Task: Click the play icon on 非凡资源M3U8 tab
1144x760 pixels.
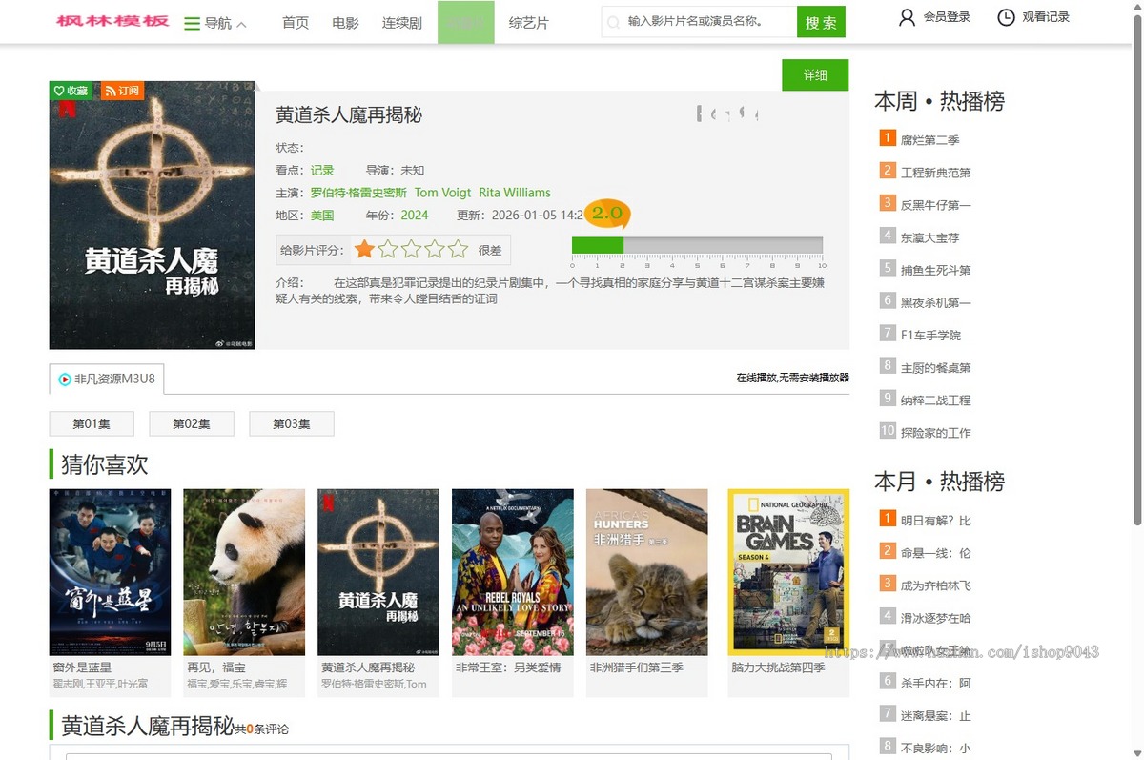Action: click(65, 380)
